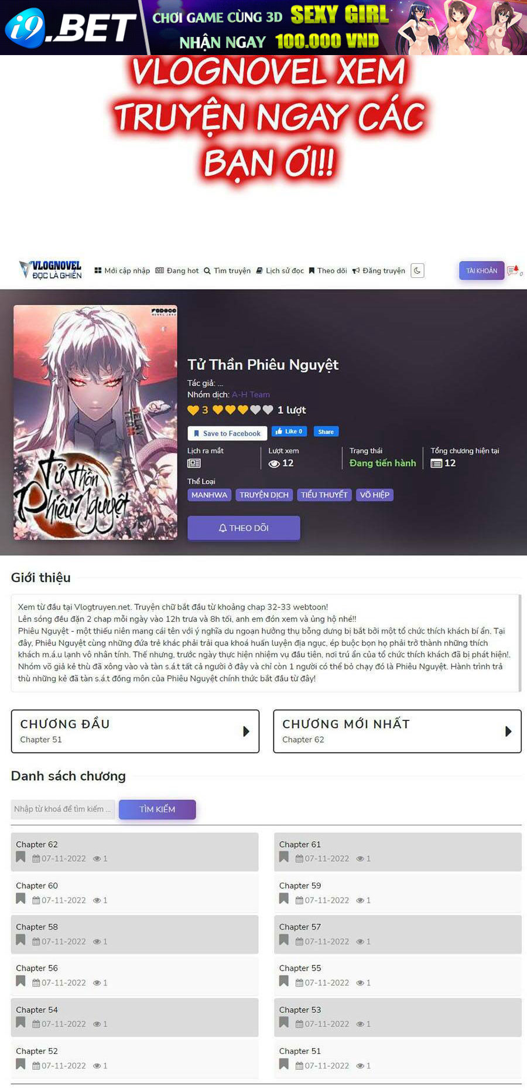Toggle follow with THEO DÕI button
Screen dimensions: 527x1092
pos(244,528)
